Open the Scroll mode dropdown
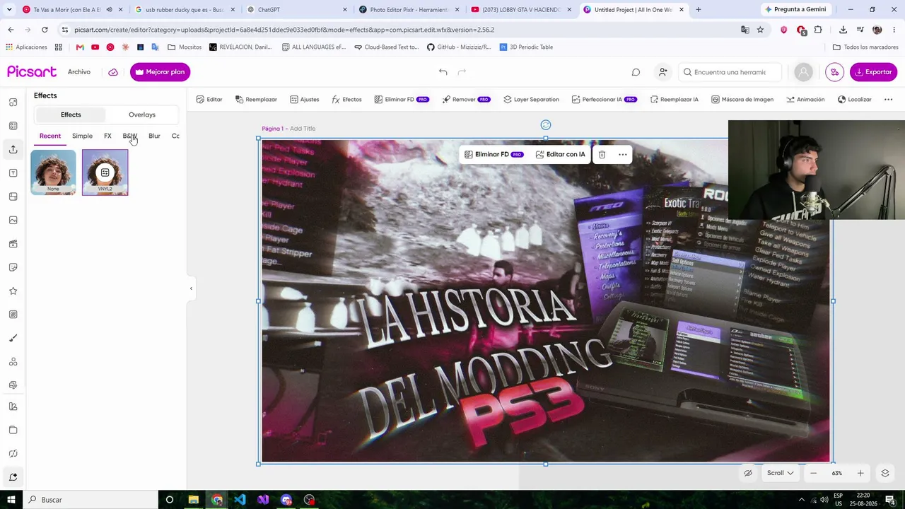905x509 pixels. [780, 473]
